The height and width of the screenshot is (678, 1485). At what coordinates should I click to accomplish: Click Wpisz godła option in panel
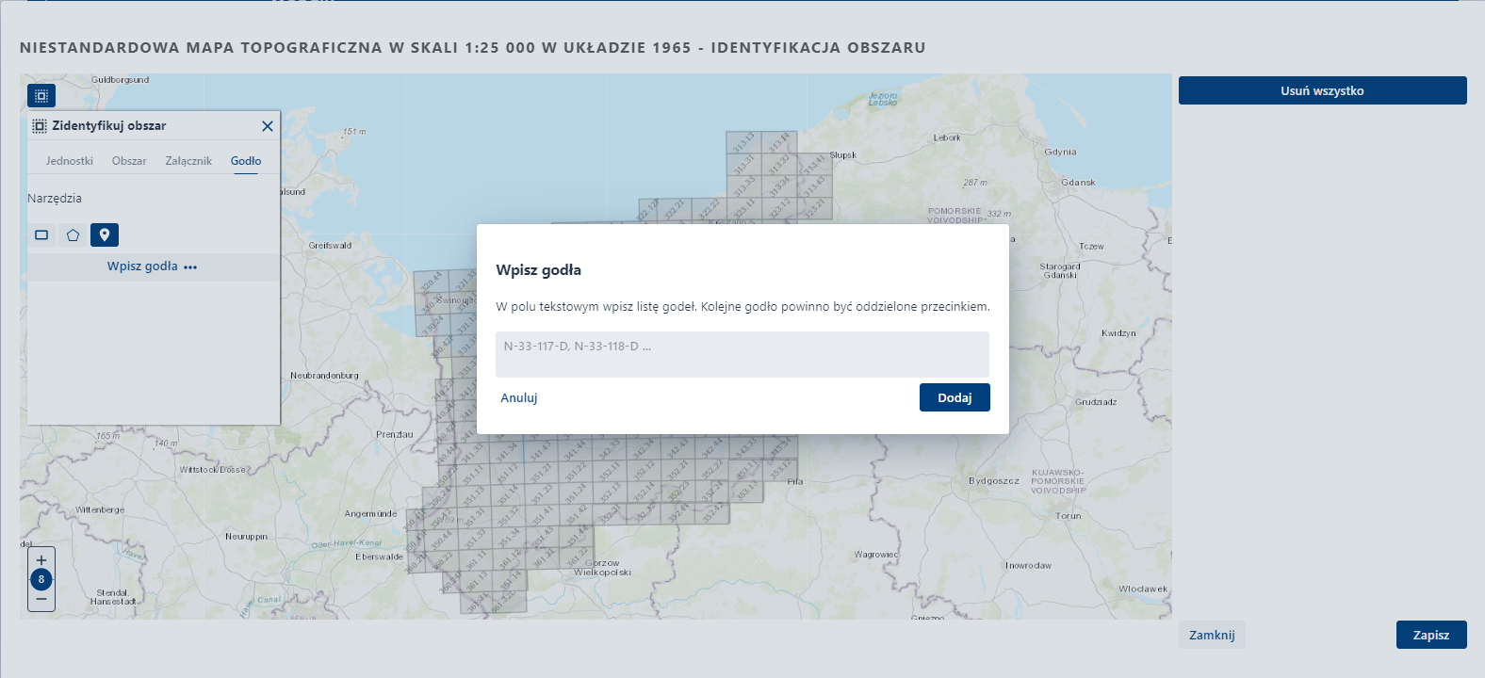pyautogui.click(x=153, y=266)
